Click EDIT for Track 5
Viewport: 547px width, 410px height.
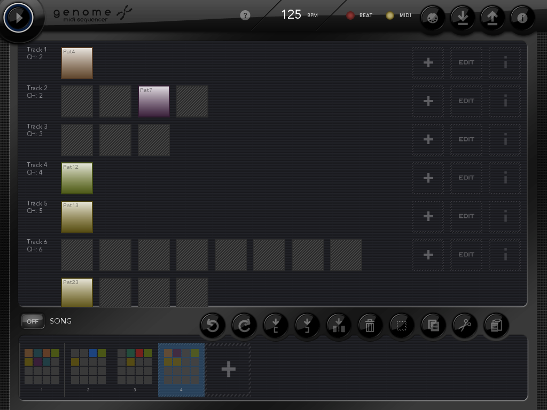[466, 217]
